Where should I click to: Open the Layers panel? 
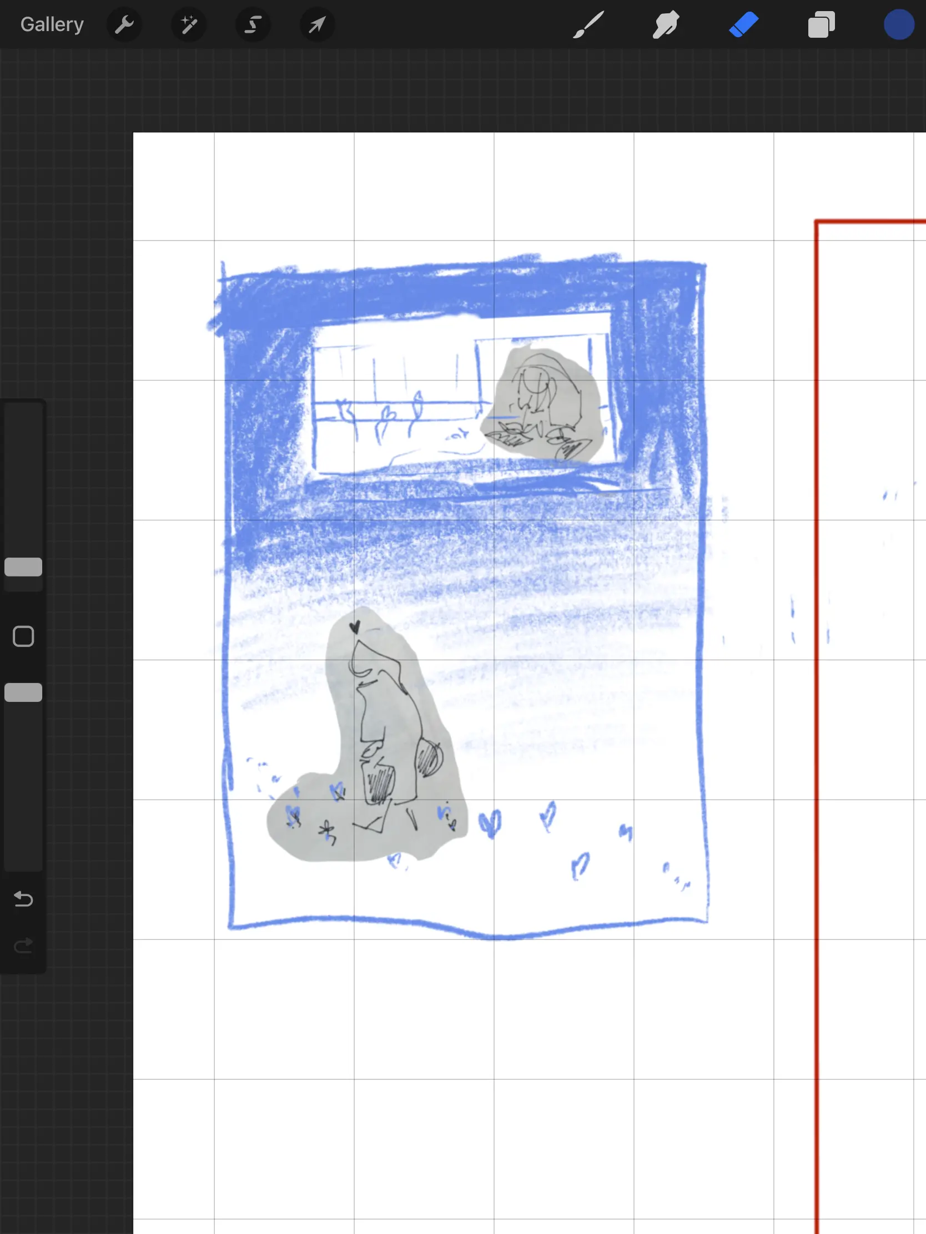(x=821, y=24)
